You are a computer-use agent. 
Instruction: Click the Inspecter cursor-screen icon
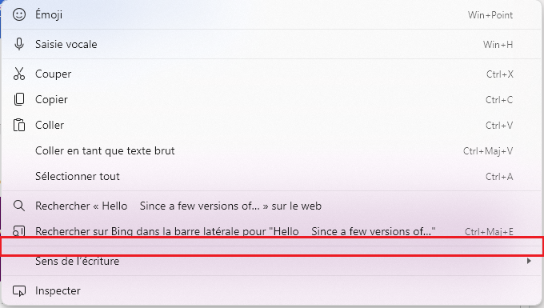(x=19, y=291)
